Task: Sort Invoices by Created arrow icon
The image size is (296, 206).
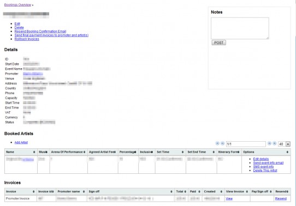Action: (221, 191)
